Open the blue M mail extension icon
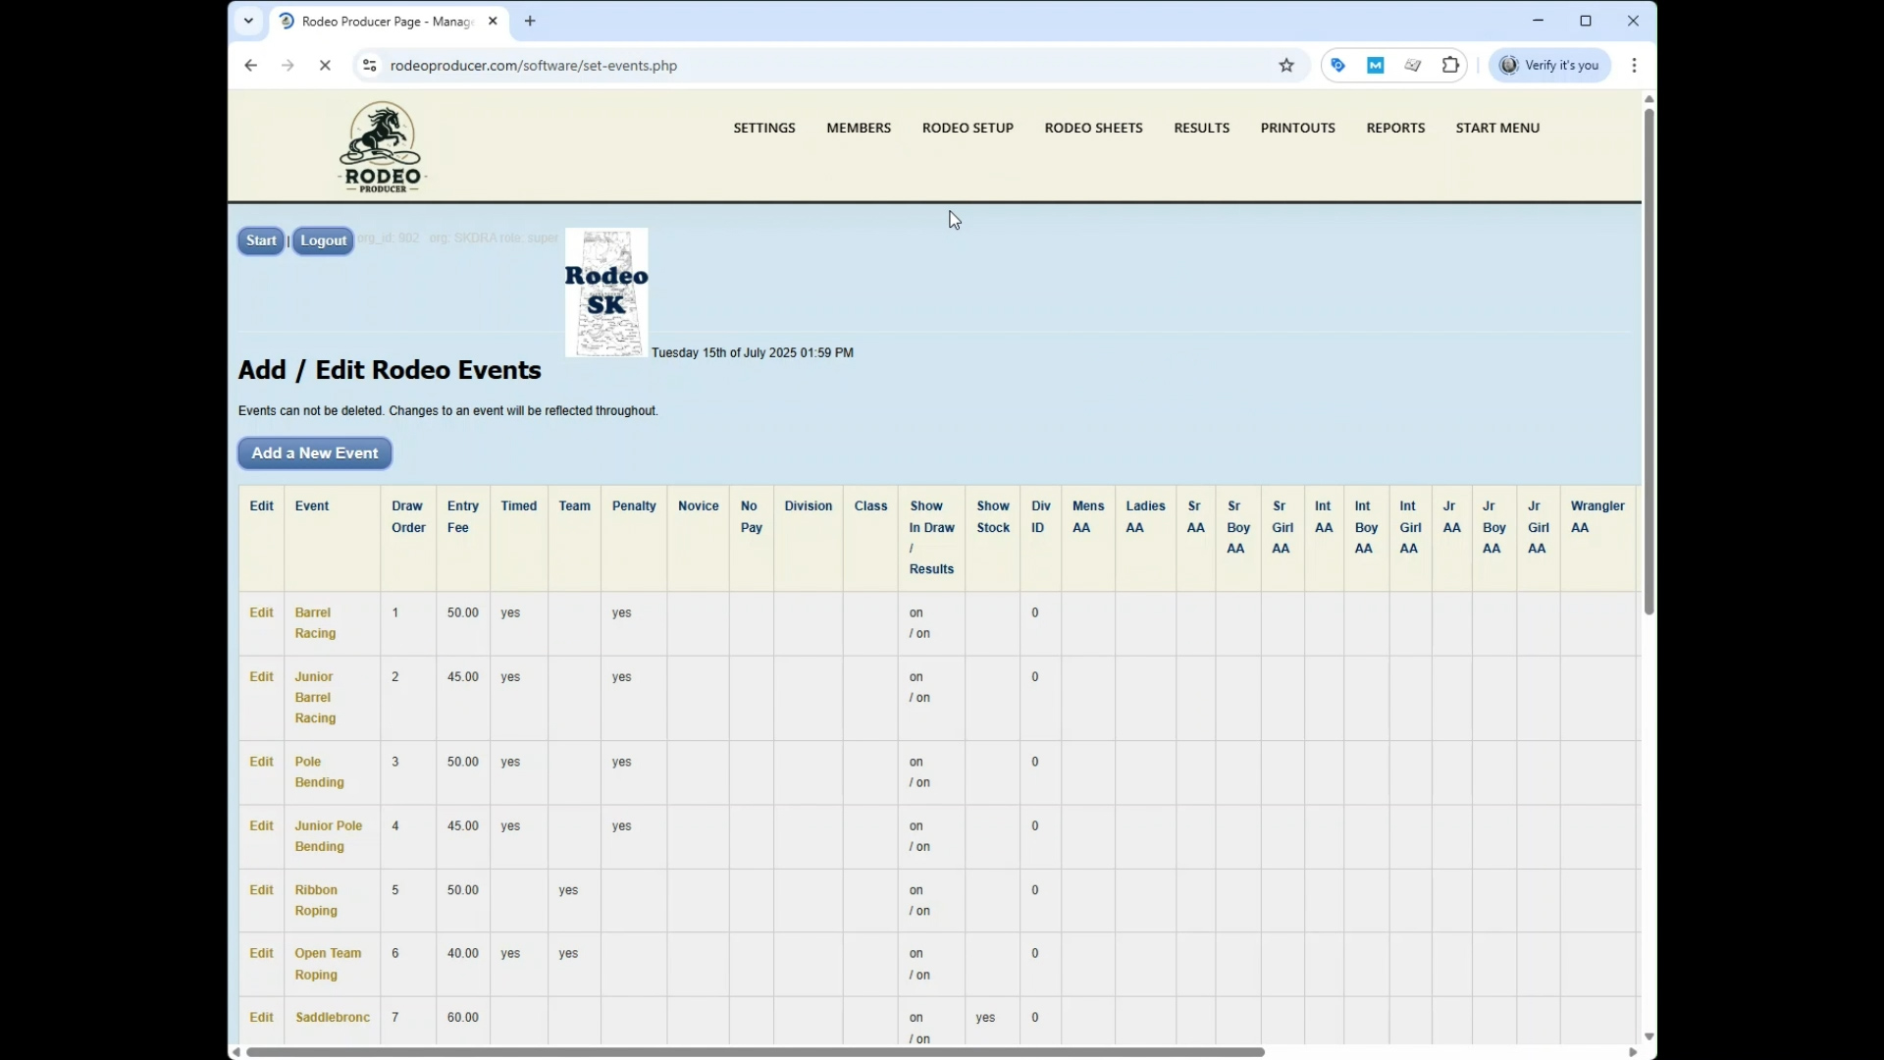Screen dimensions: 1884x1060 [1375, 65]
